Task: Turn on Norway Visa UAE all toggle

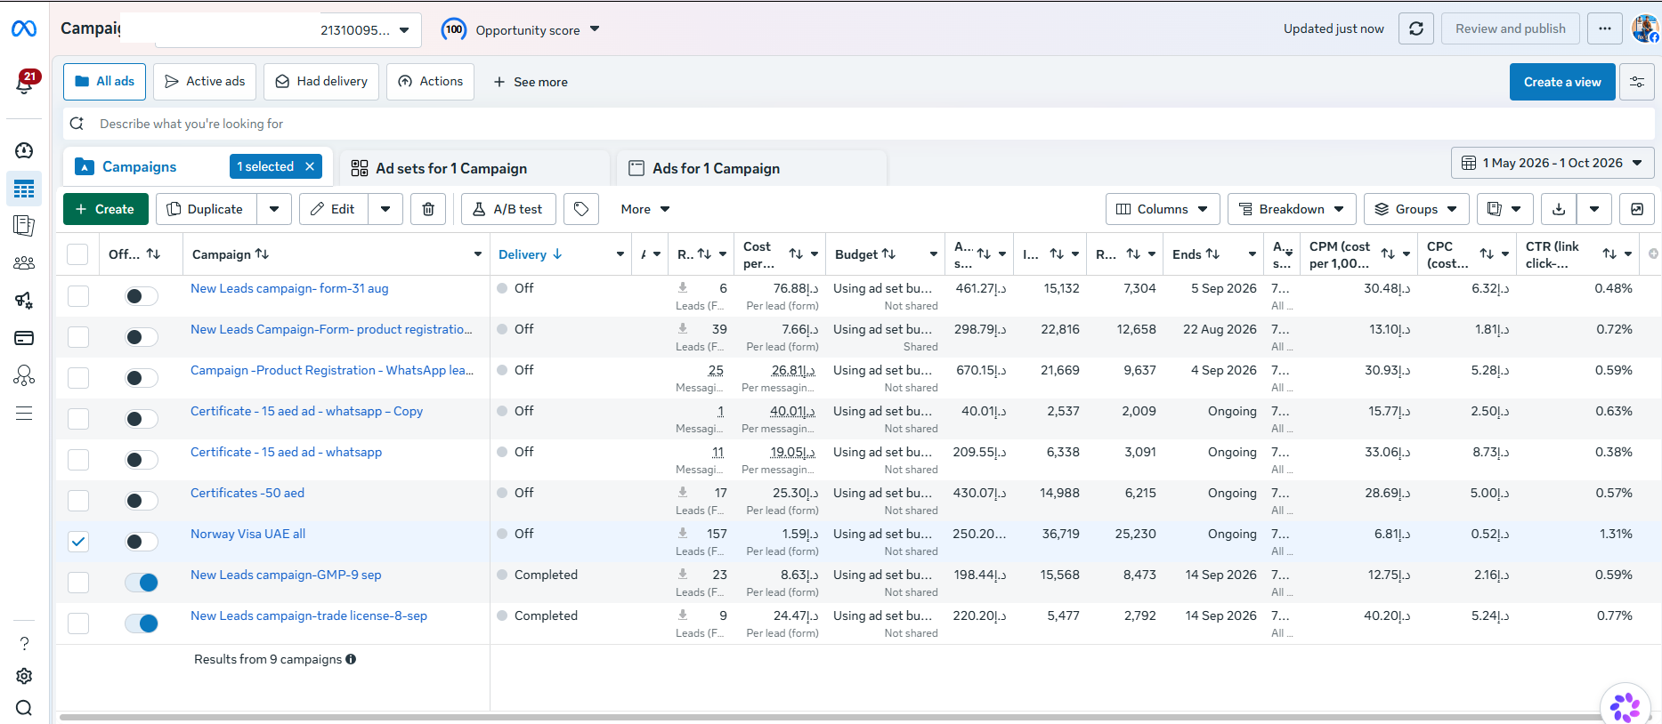Action: click(x=142, y=542)
